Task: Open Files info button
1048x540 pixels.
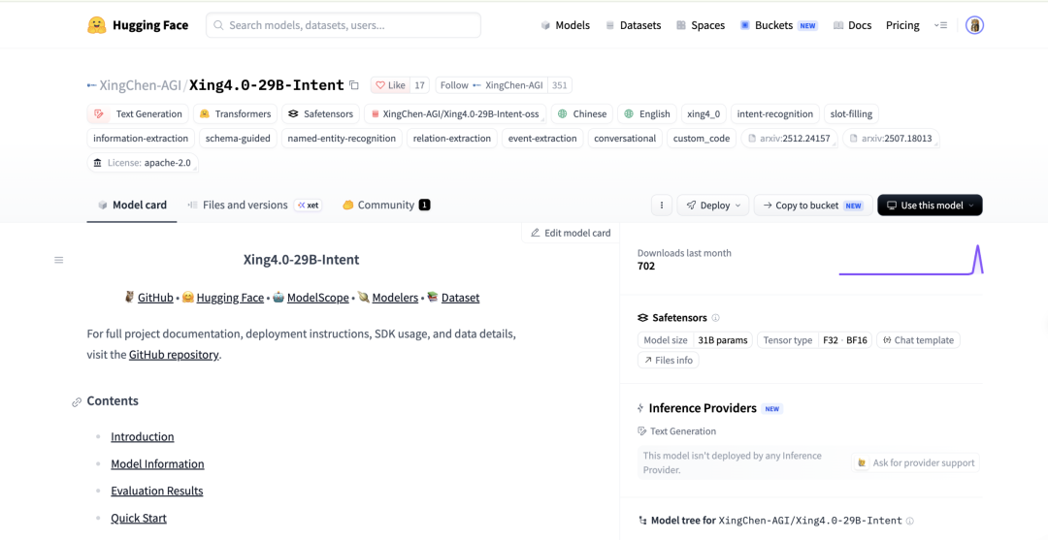Action: click(669, 360)
